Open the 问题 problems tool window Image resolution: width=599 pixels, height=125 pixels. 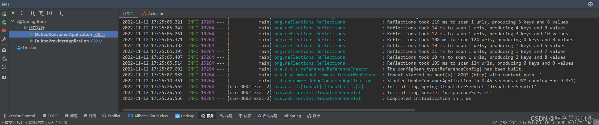coord(71,116)
